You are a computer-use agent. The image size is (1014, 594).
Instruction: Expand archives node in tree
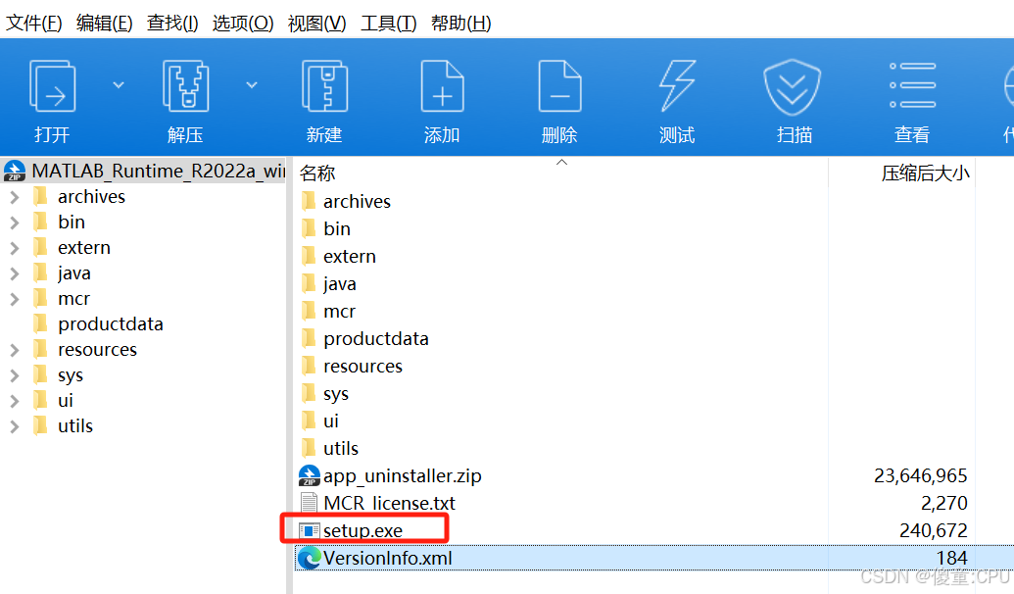(15, 197)
